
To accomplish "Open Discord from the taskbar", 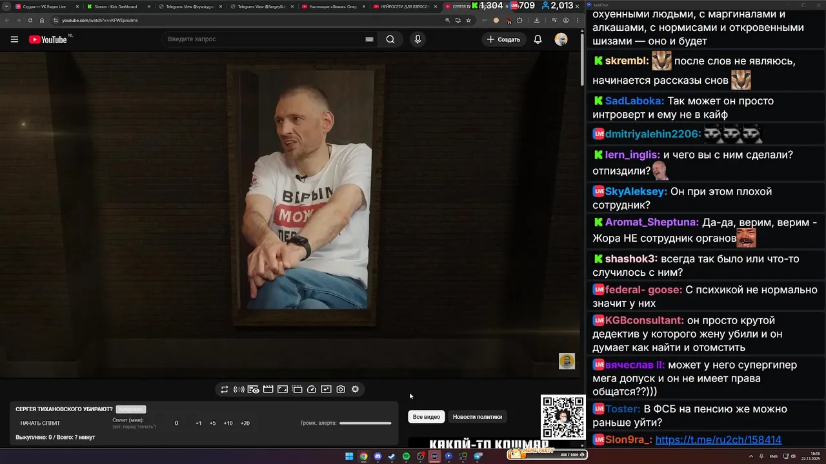I will pyautogui.click(x=378, y=456).
